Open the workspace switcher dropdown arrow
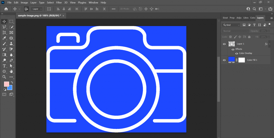 coord(265,9)
